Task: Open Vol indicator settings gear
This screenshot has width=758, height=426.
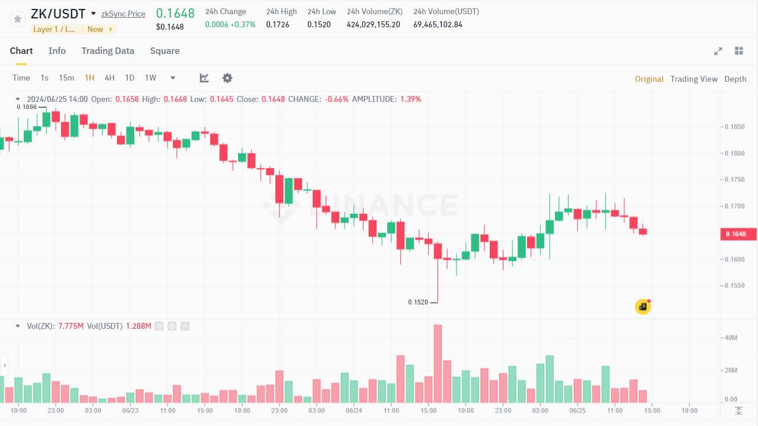Action: pos(172,326)
